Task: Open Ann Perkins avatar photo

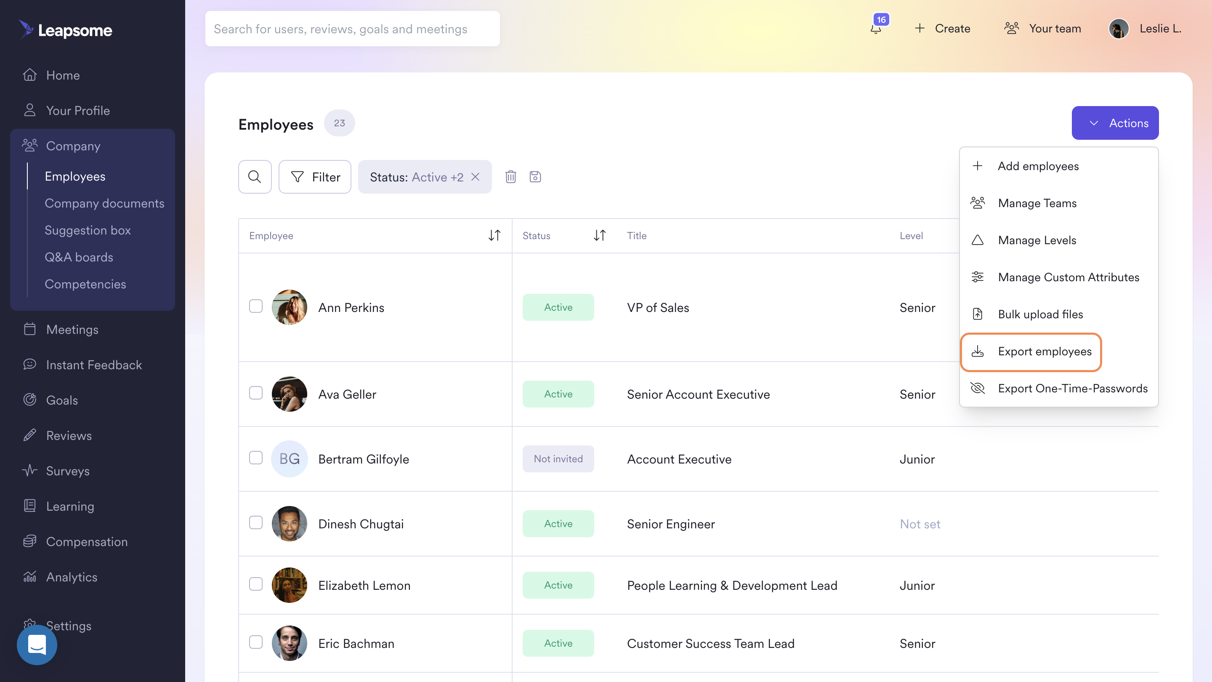Action: point(290,307)
